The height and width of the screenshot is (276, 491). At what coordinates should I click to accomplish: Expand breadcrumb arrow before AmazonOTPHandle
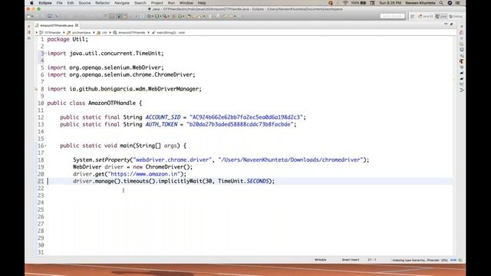110,32
